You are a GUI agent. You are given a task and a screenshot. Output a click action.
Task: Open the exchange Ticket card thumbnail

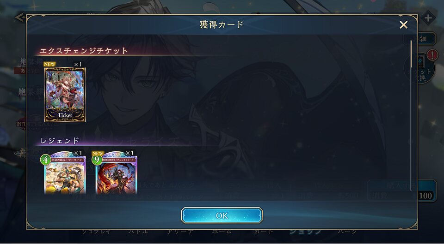click(65, 94)
